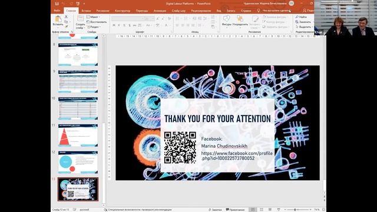Click the increase font size icon

pyautogui.click(x=158, y=18)
